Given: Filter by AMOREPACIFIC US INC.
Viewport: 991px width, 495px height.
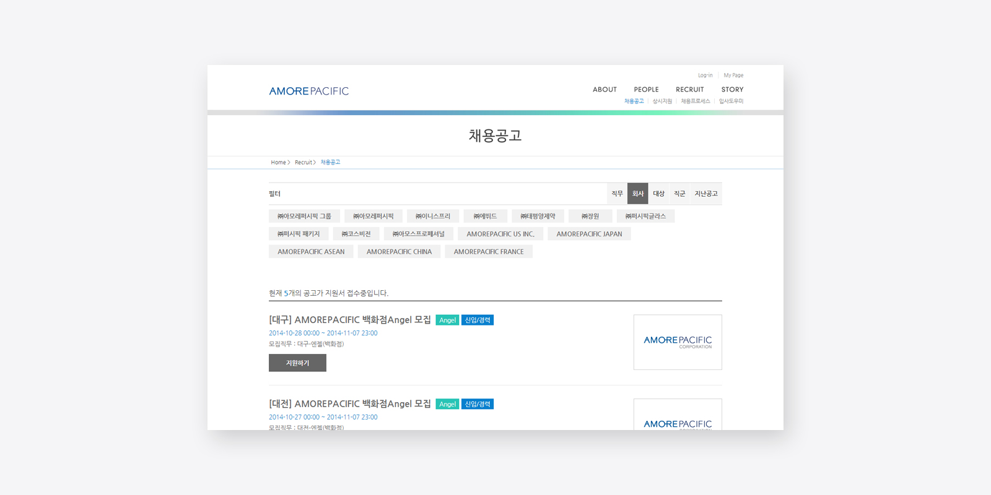Looking at the screenshot, I should click(x=500, y=234).
